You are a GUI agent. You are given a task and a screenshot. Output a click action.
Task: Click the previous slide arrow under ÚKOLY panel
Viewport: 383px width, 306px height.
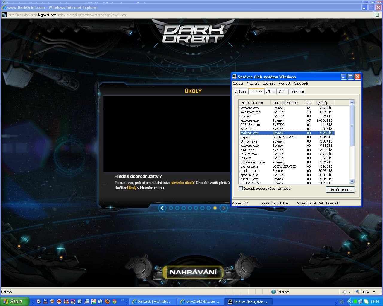click(x=162, y=208)
